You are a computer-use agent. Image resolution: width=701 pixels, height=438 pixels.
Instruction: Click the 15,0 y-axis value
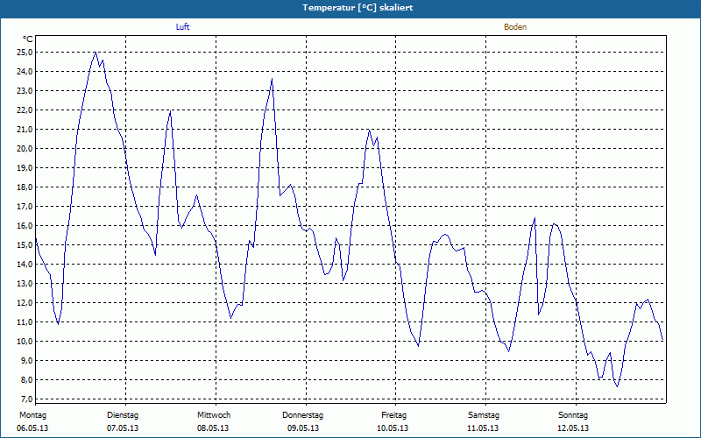[x=25, y=245]
